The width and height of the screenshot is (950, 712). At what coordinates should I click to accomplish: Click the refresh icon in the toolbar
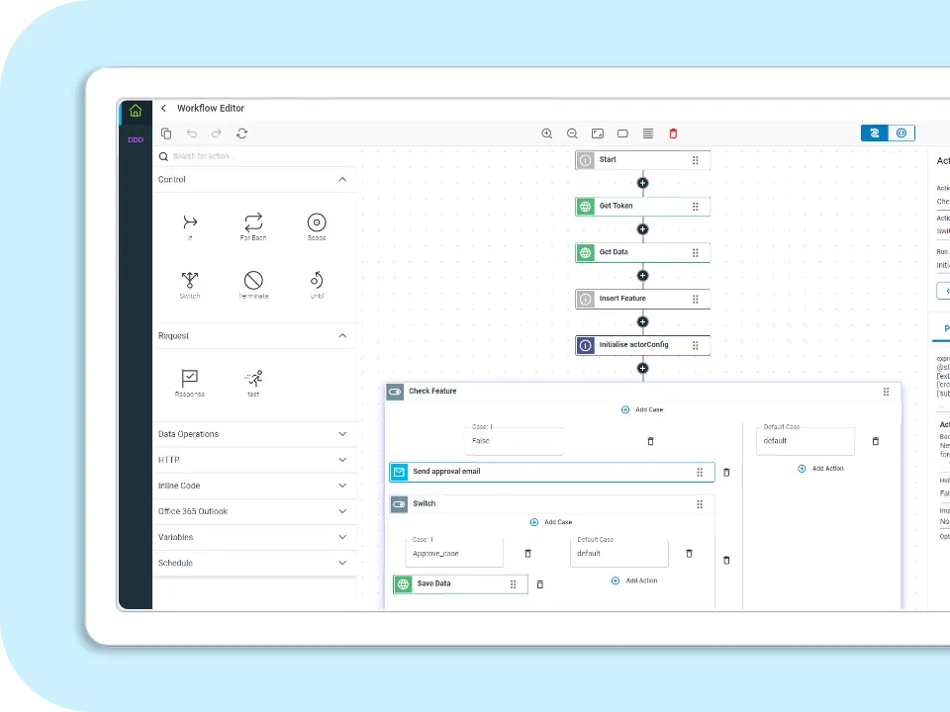pyautogui.click(x=241, y=133)
